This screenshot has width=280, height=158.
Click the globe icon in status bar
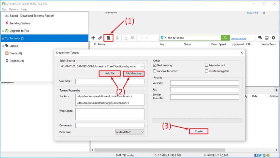tap(264, 155)
